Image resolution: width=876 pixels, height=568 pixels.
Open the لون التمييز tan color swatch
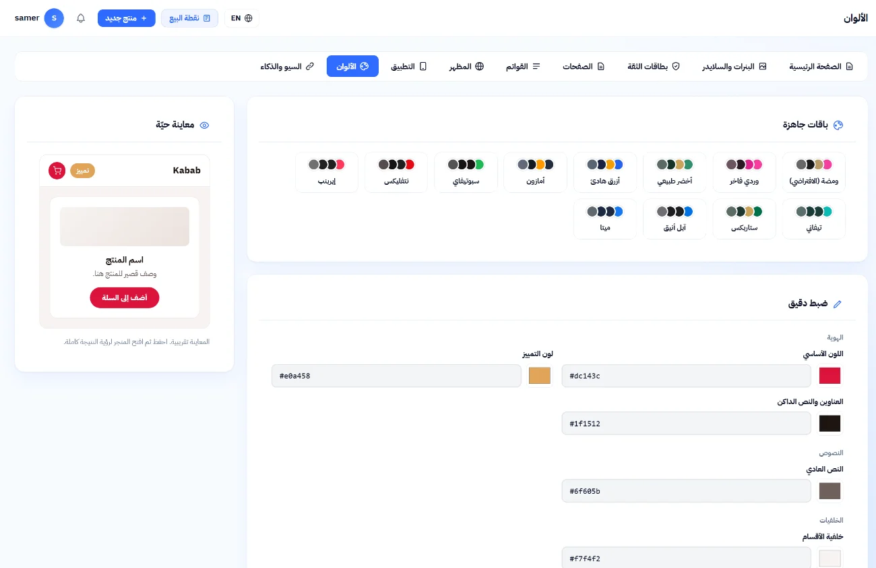tap(540, 376)
